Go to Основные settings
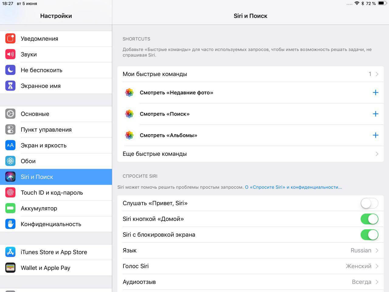Screen dimensions: 389x292 pos(56,114)
